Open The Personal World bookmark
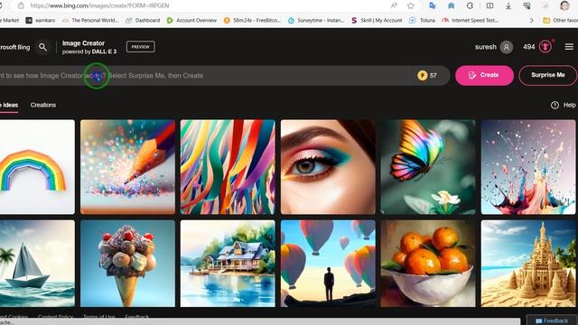This screenshot has width=578, height=325. tap(90, 20)
